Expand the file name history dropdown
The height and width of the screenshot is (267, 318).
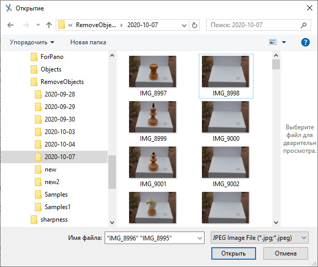[200, 238]
